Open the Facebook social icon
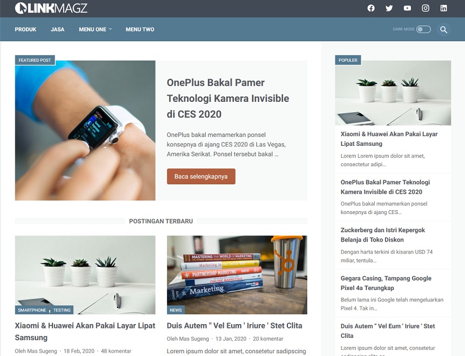The height and width of the screenshot is (356, 465). pyautogui.click(x=371, y=8)
